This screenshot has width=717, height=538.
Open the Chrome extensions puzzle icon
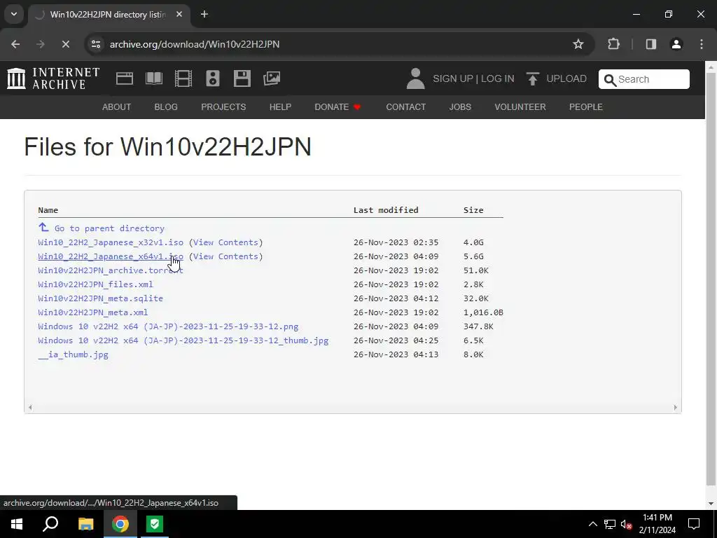click(613, 44)
